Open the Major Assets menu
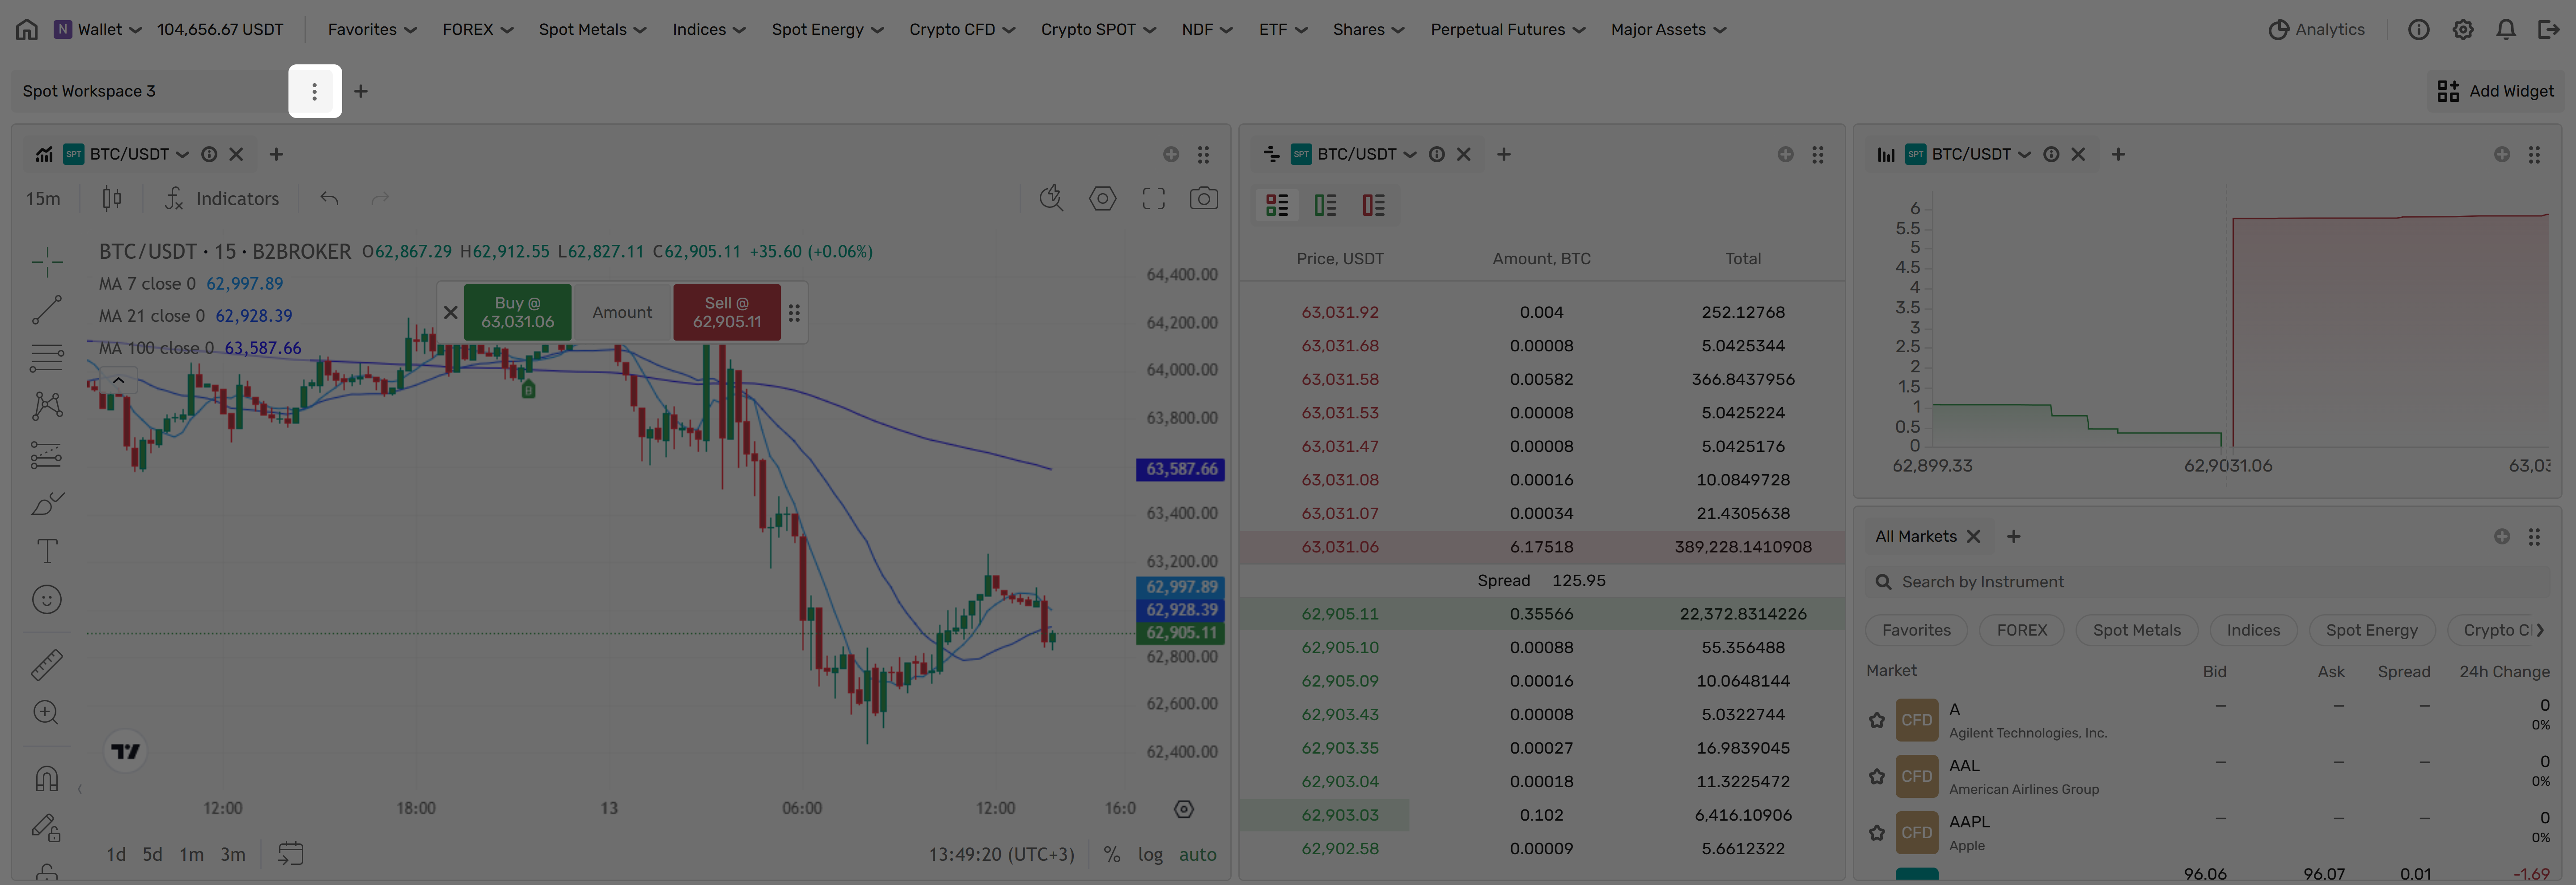Image resolution: width=2576 pixels, height=885 pixels. (x=1668, y=30)
